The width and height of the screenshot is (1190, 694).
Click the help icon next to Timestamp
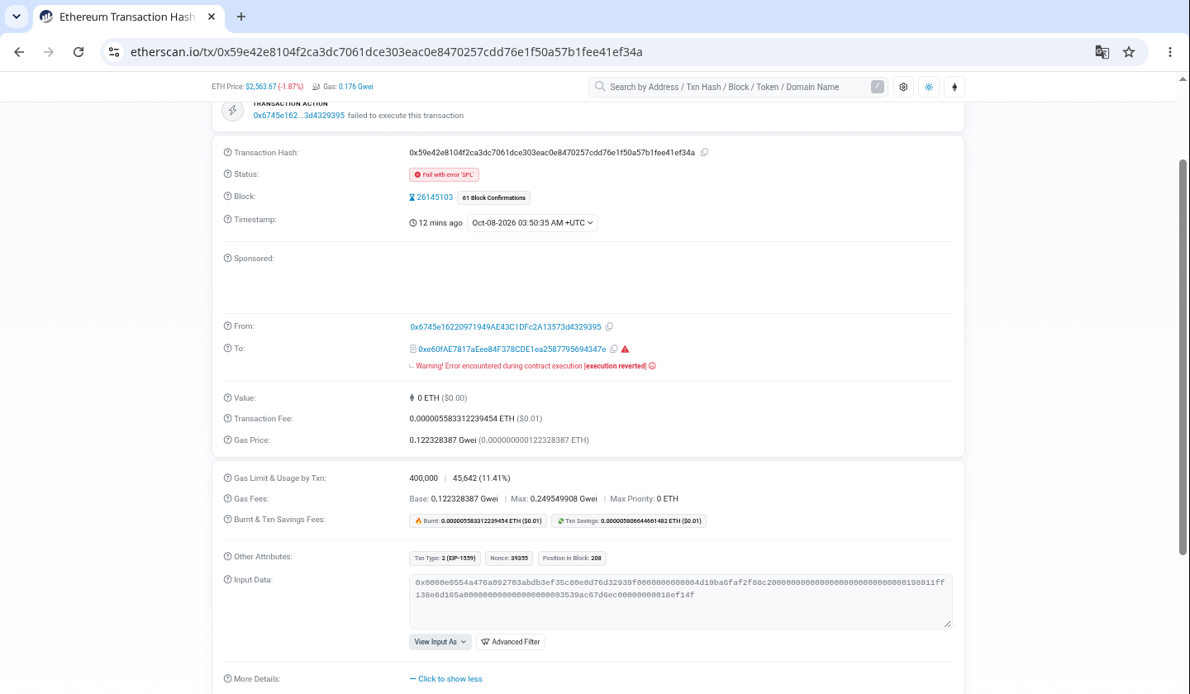coord(228,220)
